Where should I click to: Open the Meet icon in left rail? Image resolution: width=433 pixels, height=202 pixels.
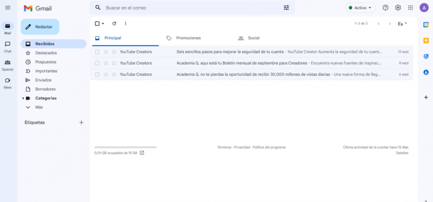[x=8, y=81]
